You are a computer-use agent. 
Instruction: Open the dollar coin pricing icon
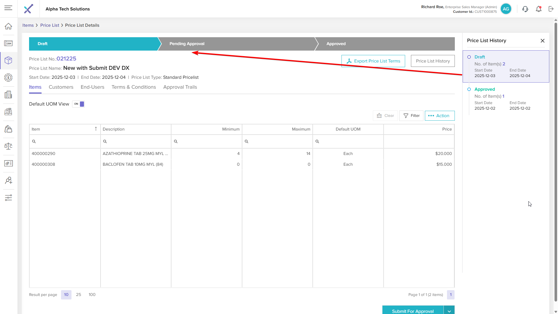click(8, 78)
